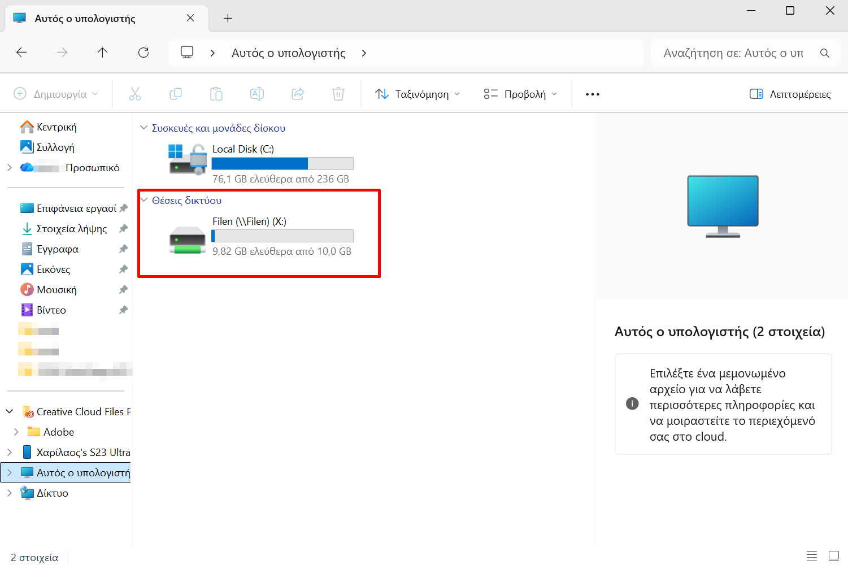The width and height of the screenshot is (848, 565).
Task: Open a new tab with plus button
Action: point(228,18)
